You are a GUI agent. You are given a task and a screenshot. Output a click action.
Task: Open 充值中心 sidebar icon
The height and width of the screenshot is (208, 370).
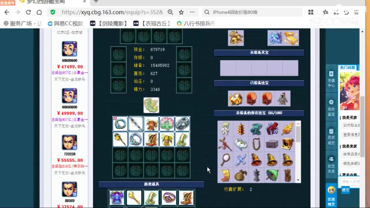click(x=331, y=79)
